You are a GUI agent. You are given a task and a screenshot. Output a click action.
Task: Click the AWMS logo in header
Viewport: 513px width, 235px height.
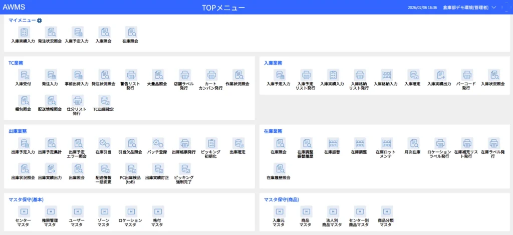[14, 7]
